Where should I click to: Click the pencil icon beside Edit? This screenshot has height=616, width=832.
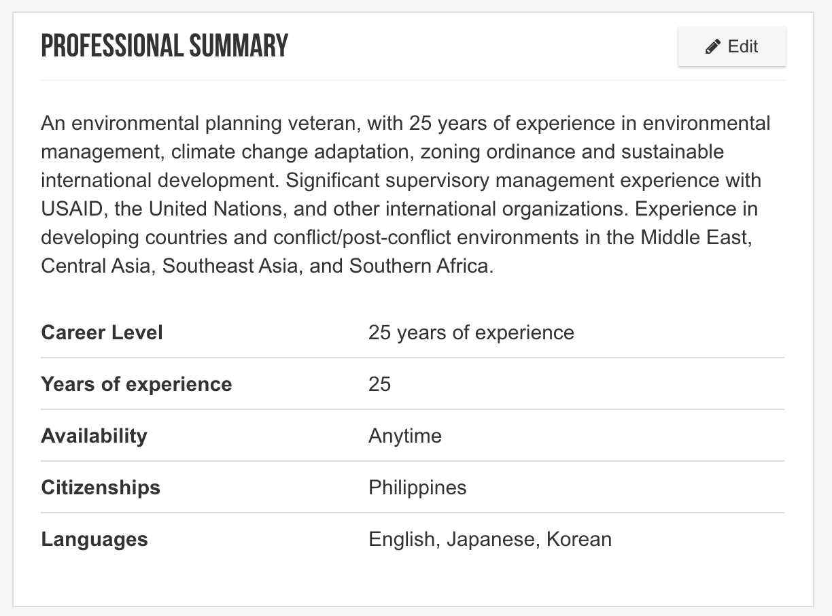[x=712, y=47]
